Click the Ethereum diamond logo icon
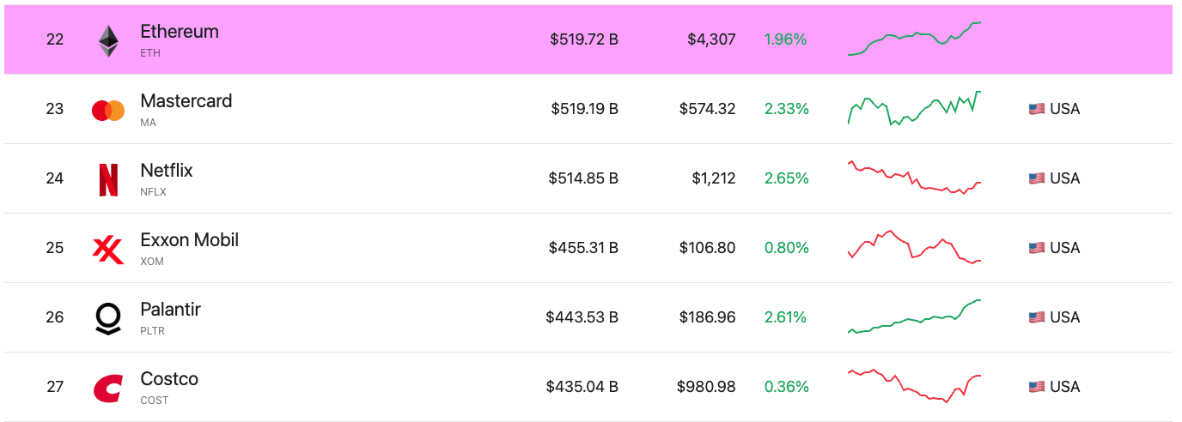 [108, 40]
